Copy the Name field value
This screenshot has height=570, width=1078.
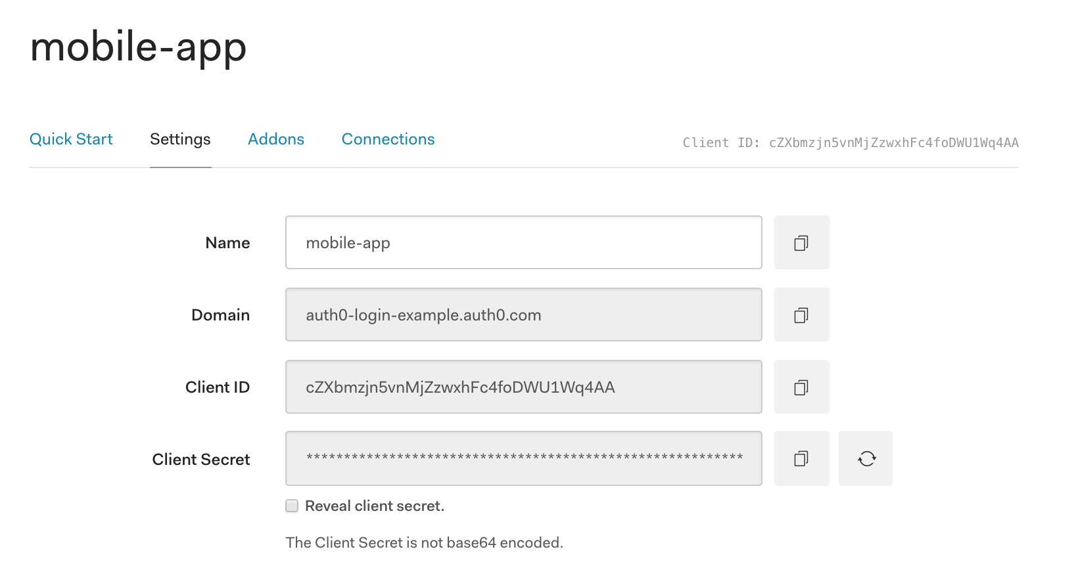(x=801, y=243)
